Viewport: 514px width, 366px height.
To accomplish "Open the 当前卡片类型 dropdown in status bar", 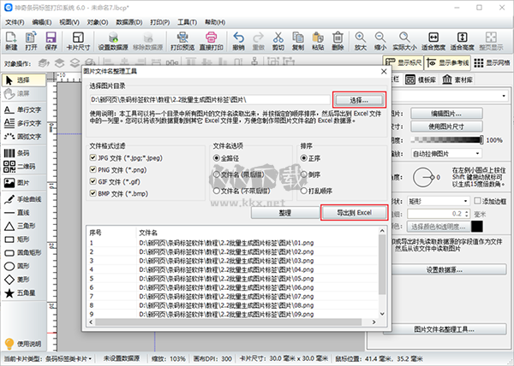I will 93,357.
